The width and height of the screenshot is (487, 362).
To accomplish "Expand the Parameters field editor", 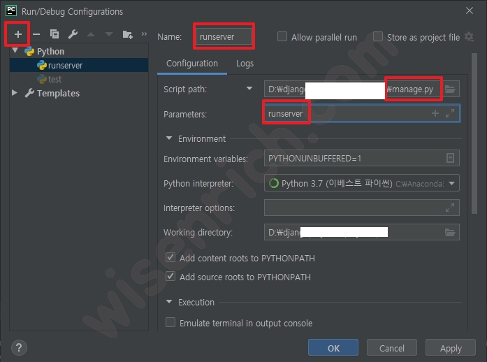I will [x=450, y=113].
